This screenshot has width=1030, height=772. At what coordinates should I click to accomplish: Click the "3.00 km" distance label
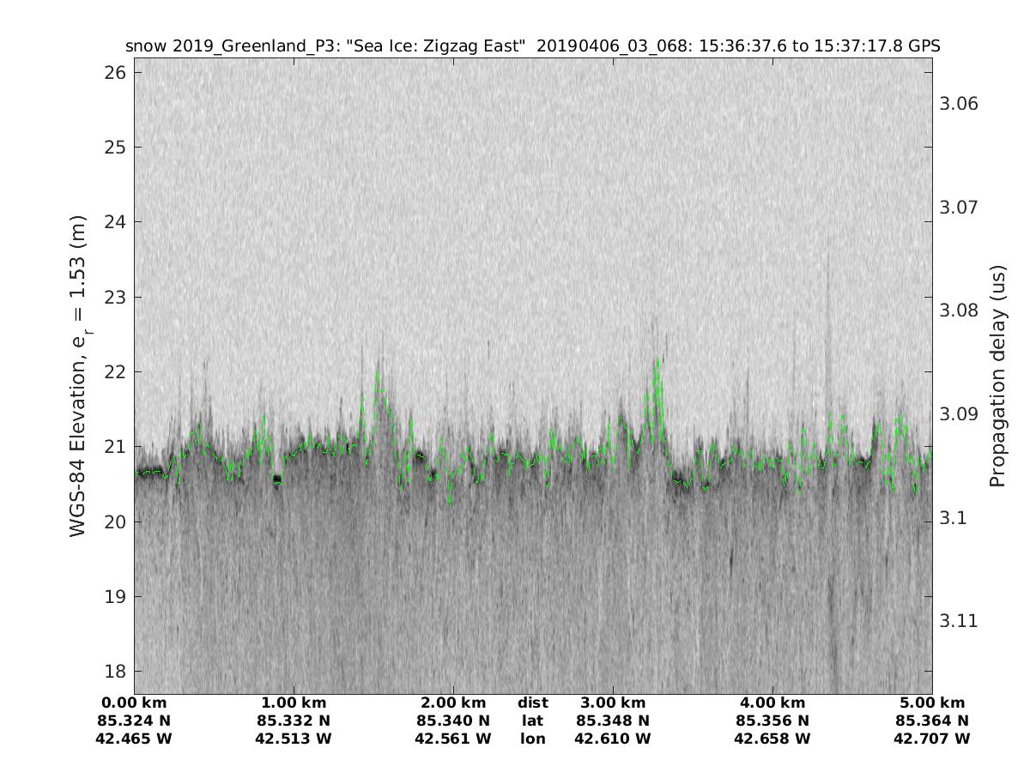613,703
